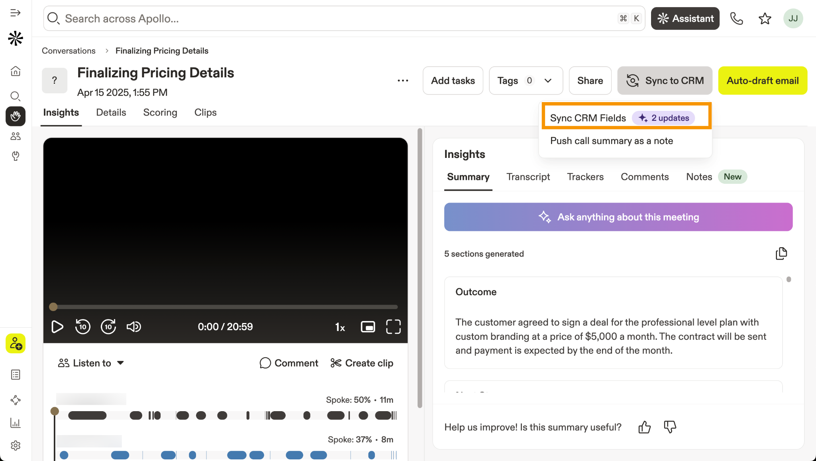This screenshot has width=816, height=461.
Task: Click the Auto-draft email button
Action: [x=763, y=81]
